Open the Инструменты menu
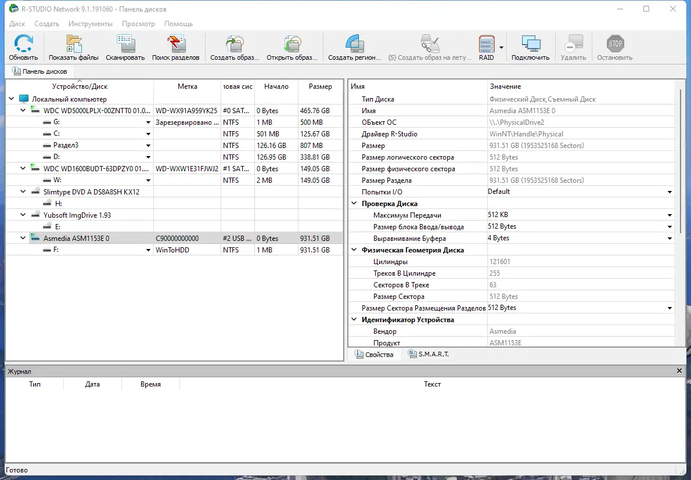 91,24
